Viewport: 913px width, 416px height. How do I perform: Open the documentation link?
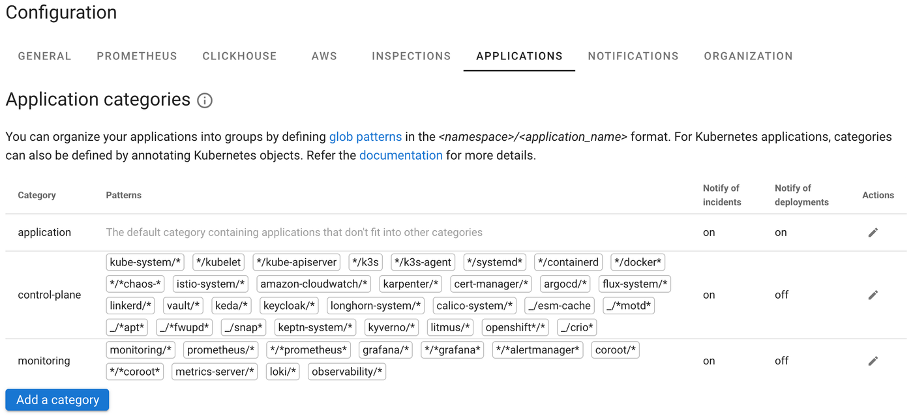tap(400, 155)
